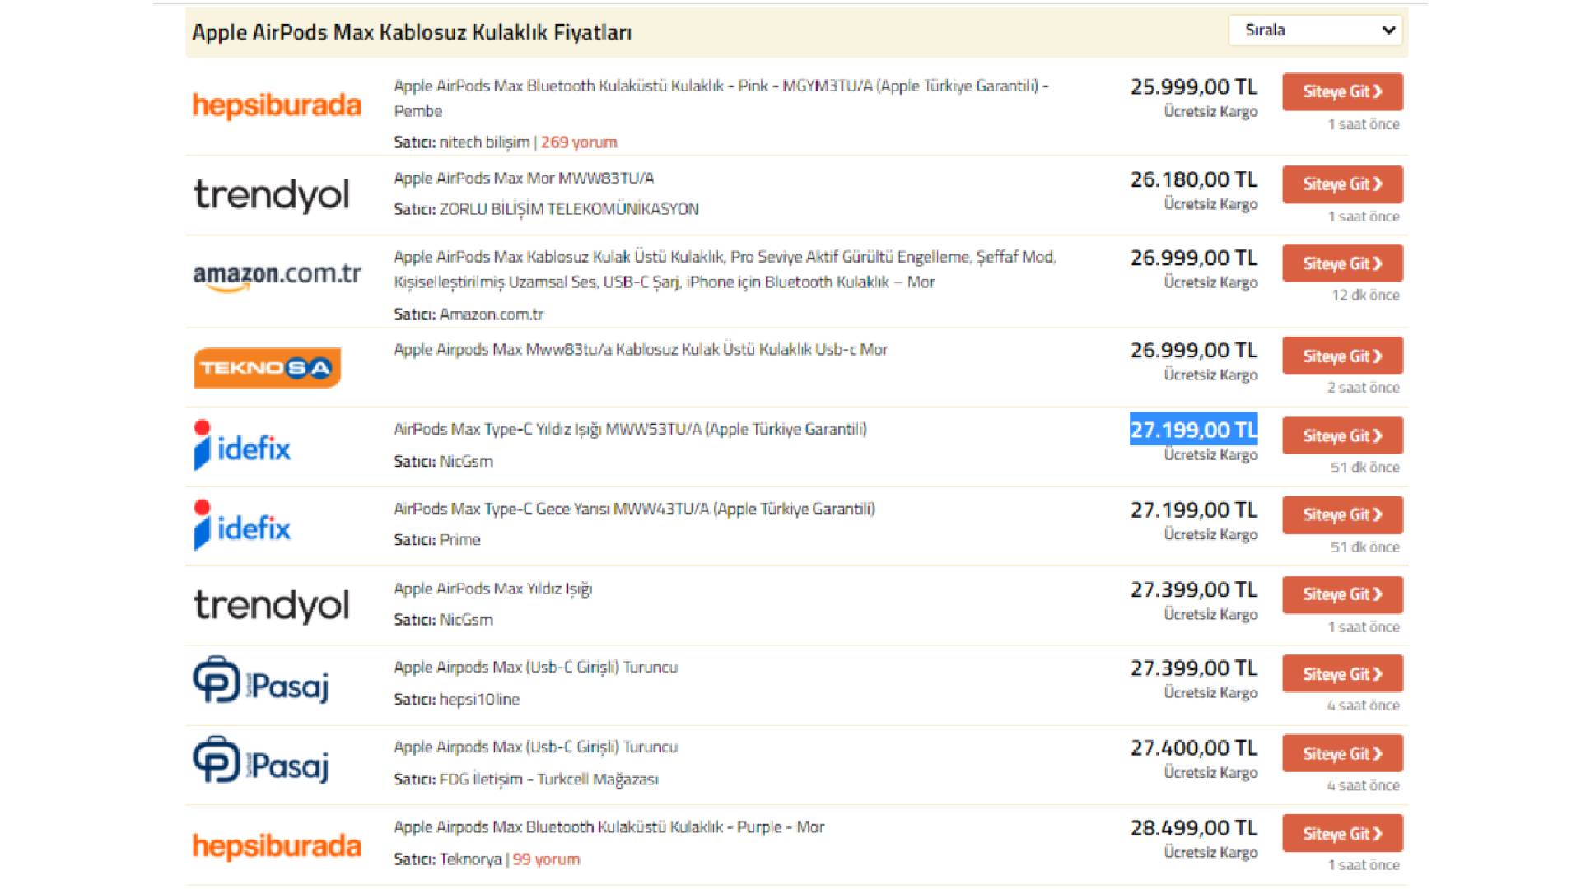Click idefix logo in Gece Yarısı row
Image resolution: width=1581 pixels, height=889 pixels.
coord(242,525)
